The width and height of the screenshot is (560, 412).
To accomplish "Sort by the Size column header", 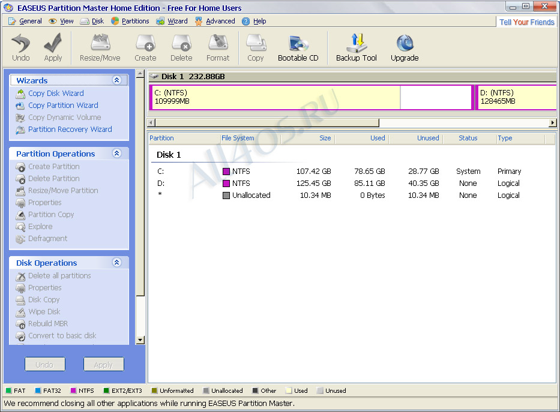I will pyautogui.click(x=308, y=139).
